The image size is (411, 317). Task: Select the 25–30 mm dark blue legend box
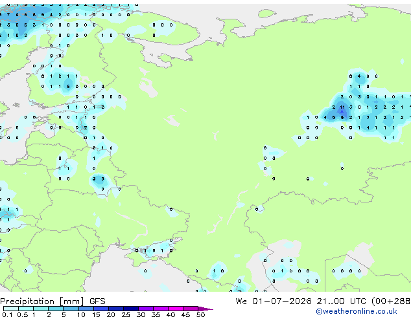(x=130, y=309)
